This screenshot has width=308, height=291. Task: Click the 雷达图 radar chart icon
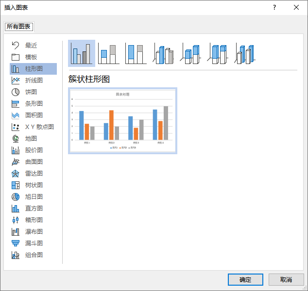tap(16, 174)
